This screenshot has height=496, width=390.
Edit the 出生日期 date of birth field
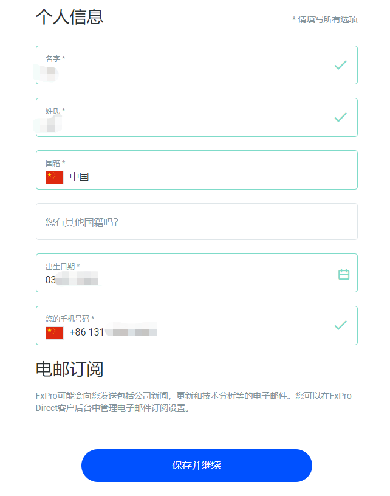point(197,273)
